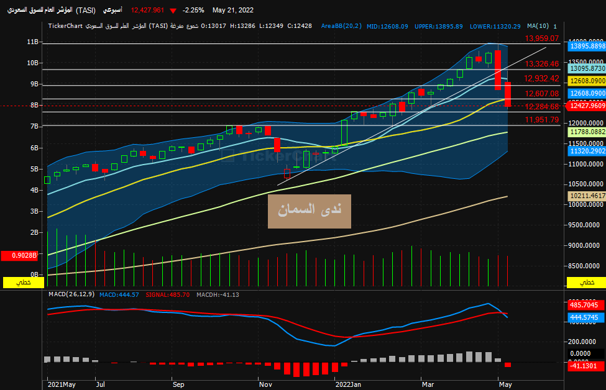Click the MACD:444.57 value

point(119,294)
